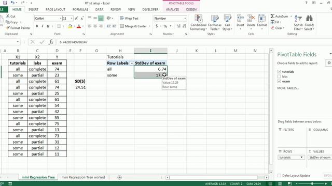The image size is (332, 186).
Task: Open the HOME ribbon tab
Action: [x=17, y=9]
